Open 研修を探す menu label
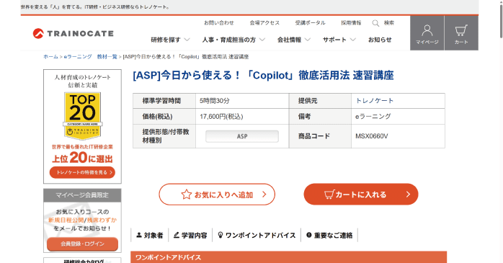 [x=166, y=40]
